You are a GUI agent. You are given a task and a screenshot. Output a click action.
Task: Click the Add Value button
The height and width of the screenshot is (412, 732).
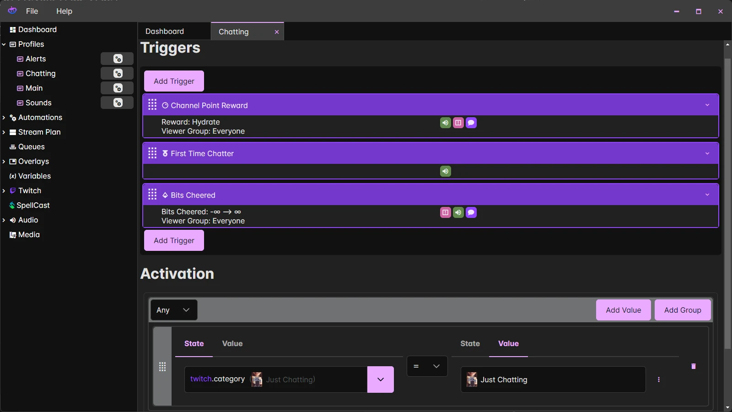pyautogui.click(x=624, y=310)
